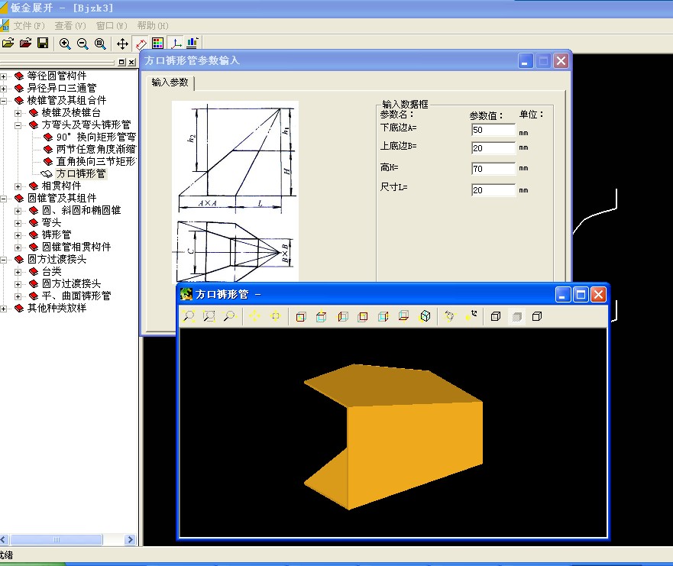Switch 3D viewer to axonometric view

pyautogui.click(x=425, y=316)
